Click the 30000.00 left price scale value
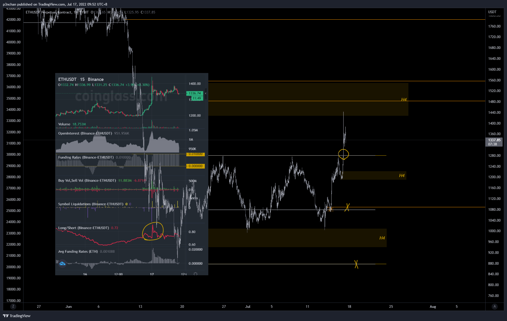Image resolution: width=507 pixels, height=321 pixels. (13, 154)
